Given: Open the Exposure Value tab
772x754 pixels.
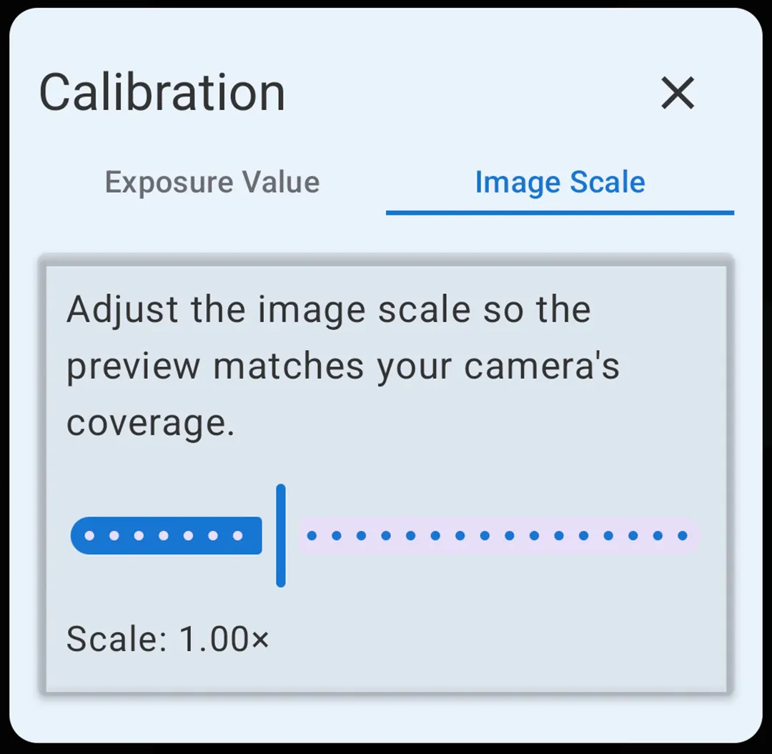Looking at the screenshot, I should [212, 182].
